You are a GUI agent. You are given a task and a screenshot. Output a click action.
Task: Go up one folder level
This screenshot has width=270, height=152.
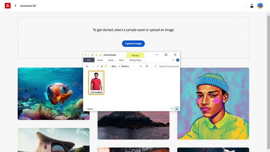pos(102,66)
